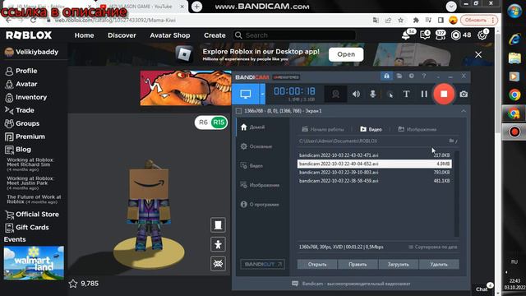The height and width of the screenshot is (296, 526).
Task: Open Chrome from the Windows taskbar
Action: [x=514, y=95]
